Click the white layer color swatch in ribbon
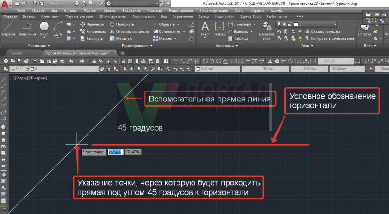Screen dimensions: 389x214 point(296,24)
